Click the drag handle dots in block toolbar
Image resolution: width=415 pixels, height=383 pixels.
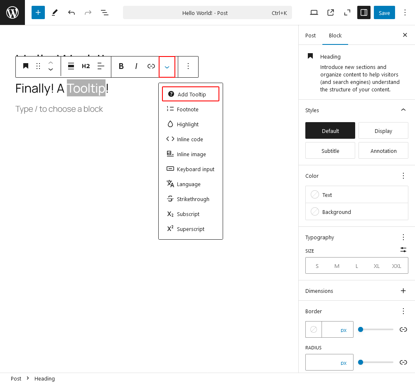[x=38, y=66]
